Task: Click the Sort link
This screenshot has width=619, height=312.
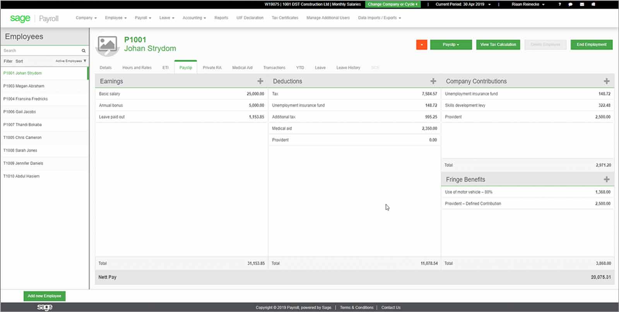Action: [19, 61]
